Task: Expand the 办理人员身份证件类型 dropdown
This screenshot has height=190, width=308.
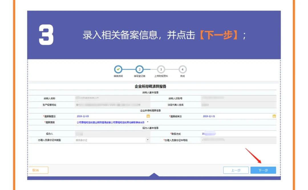Action: tap(147, 140)
